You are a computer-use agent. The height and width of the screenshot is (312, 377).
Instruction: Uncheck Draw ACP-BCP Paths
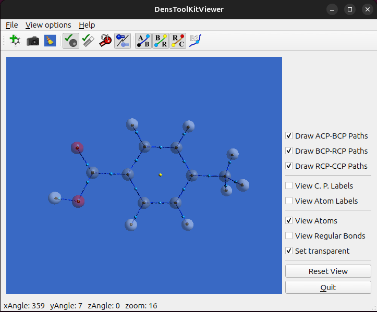point(289,136)
